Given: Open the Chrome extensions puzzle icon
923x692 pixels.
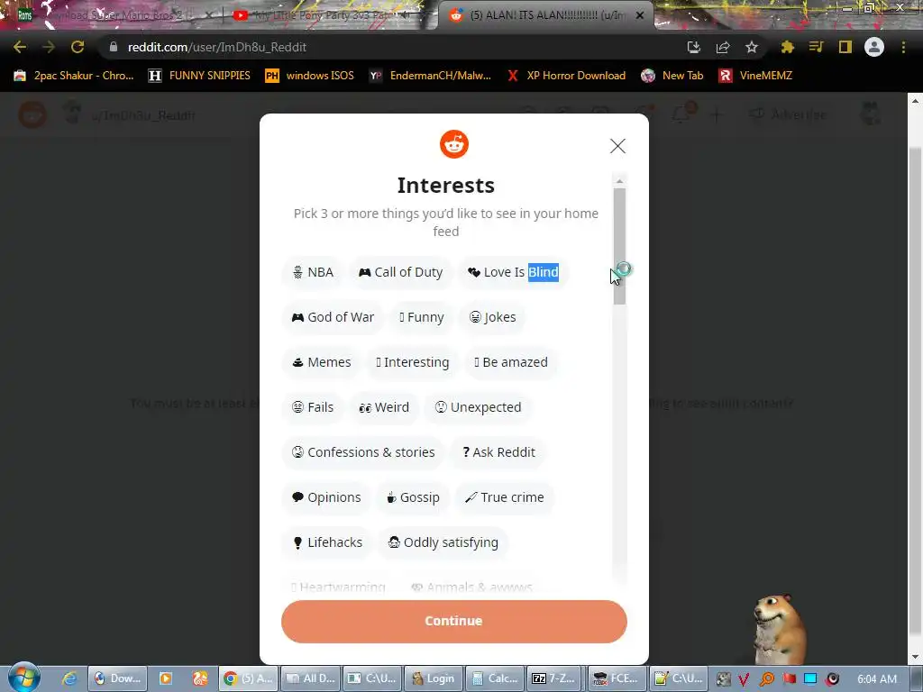Looking at the screenshot, I should (x=787, y=47).
